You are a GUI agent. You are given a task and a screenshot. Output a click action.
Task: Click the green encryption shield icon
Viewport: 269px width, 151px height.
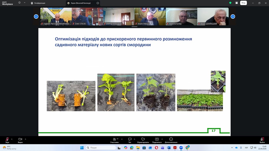[230, 3]
